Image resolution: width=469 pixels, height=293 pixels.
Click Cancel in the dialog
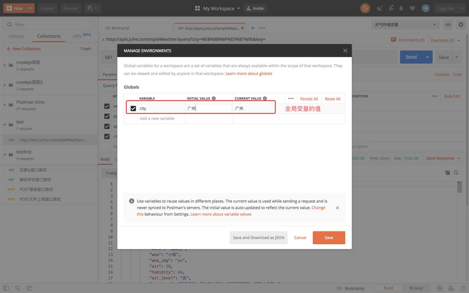[x=300, y=238]
